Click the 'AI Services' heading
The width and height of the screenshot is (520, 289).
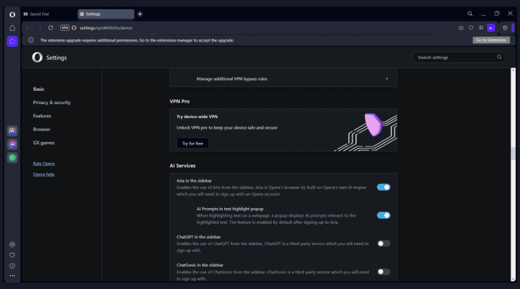coord(183,165)
